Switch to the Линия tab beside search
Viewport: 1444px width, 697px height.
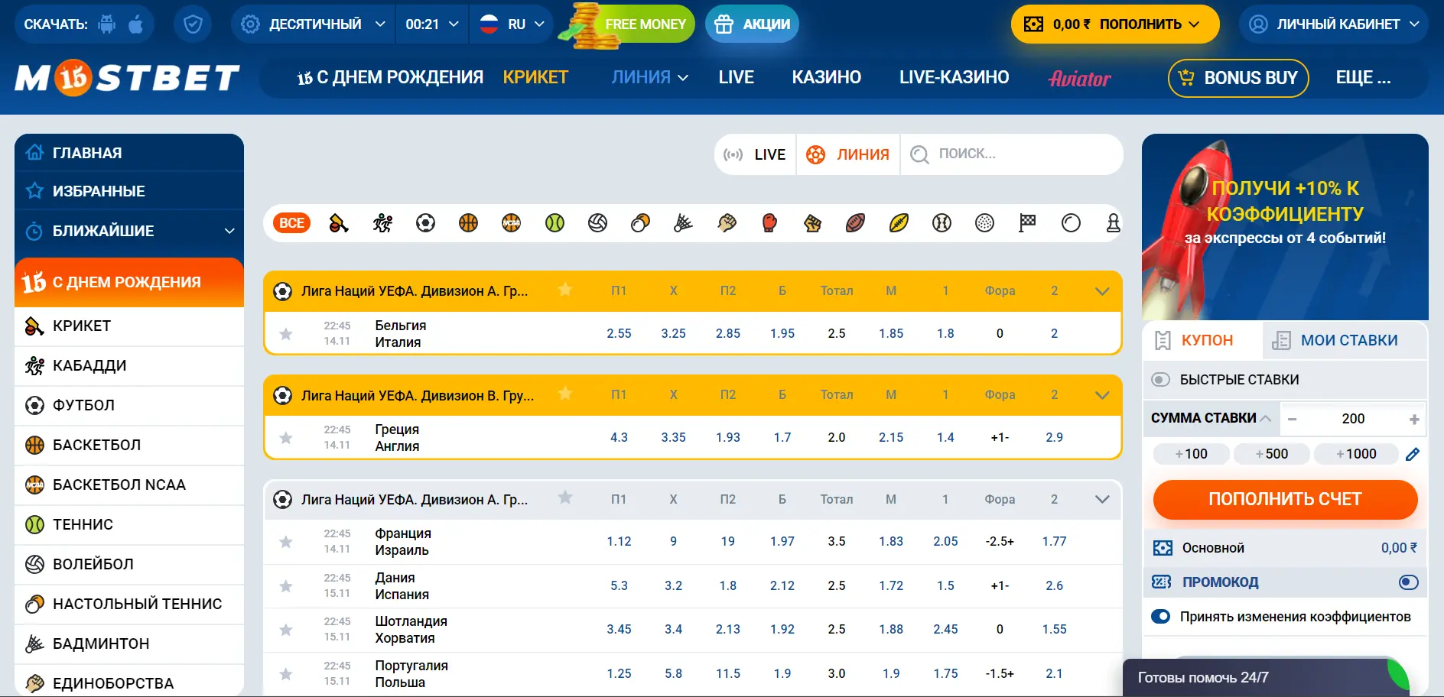coord(848,154)
